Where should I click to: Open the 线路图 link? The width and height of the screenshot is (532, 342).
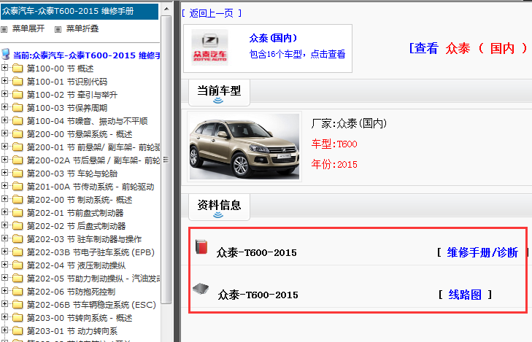pyautogui.click(x=465, y=295)
